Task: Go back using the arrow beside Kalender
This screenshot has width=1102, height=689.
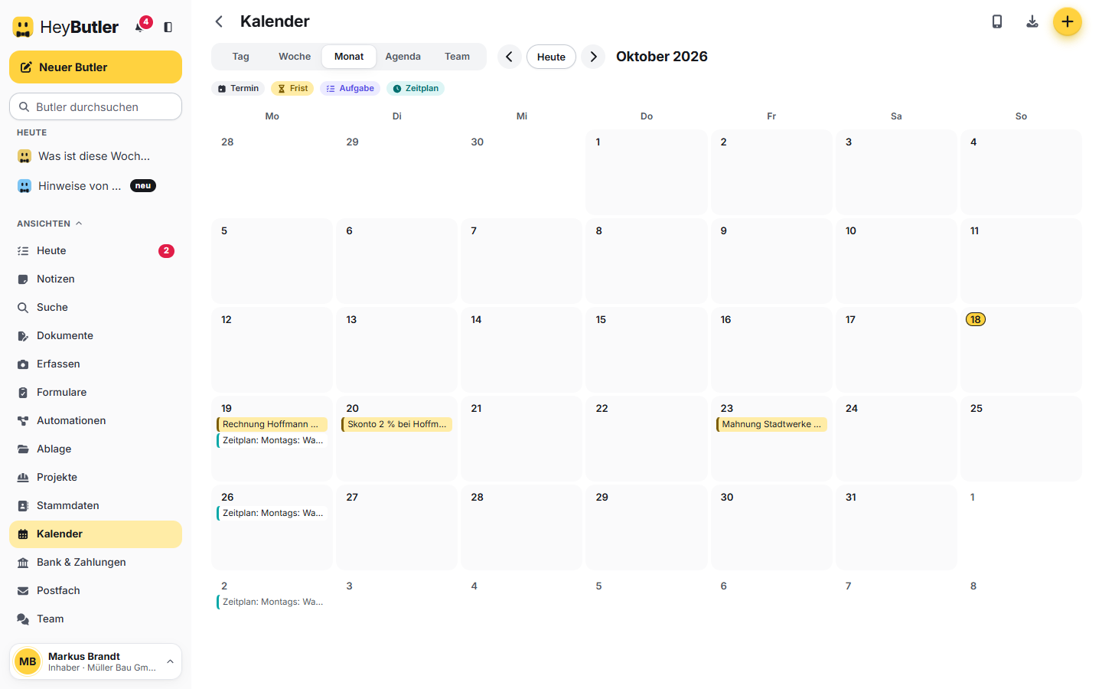Action: click(x=219, y=21)
